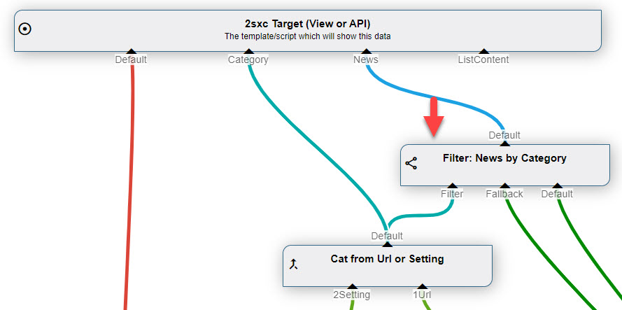622x310 pixels.
Task: Click Default out-stream of Cat from Url
Action: [x=387, y=236]
